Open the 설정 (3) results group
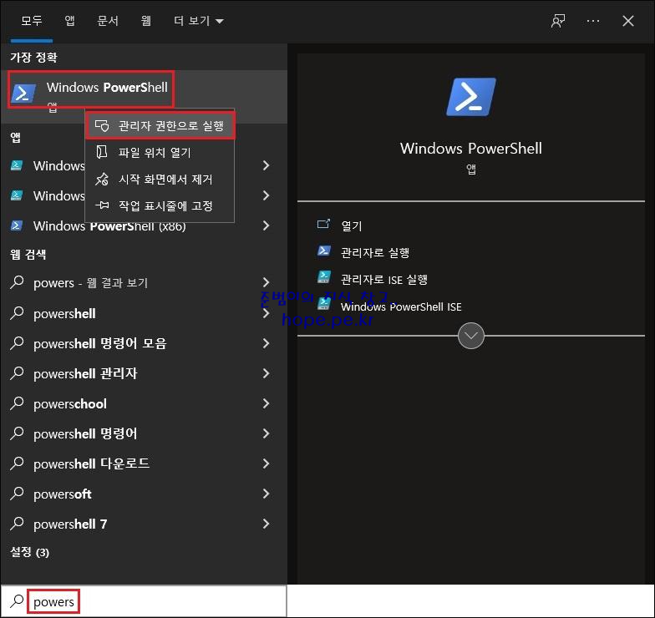This screenshot has width=655, height=618. pyautogui.click(x=30, y=553)
